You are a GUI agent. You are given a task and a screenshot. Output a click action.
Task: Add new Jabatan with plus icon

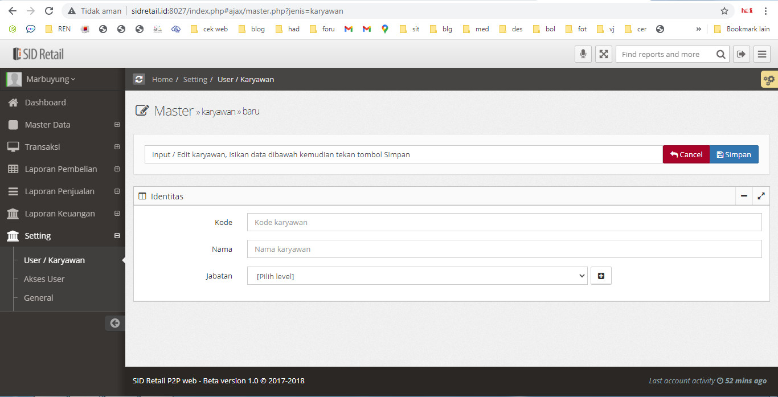[601, 276]
